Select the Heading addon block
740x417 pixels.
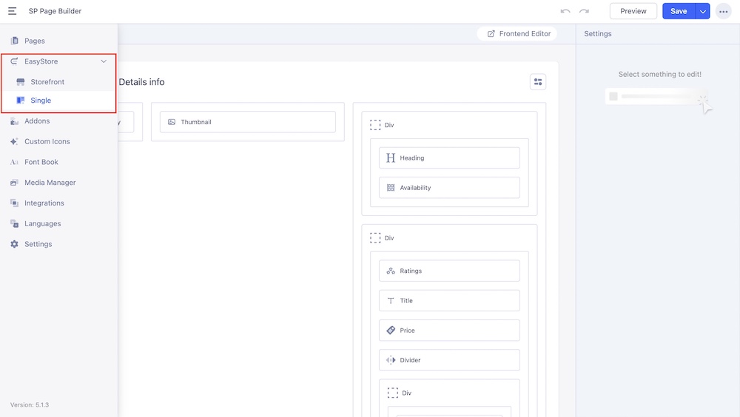pyautogui.click(x=449, y=158)
